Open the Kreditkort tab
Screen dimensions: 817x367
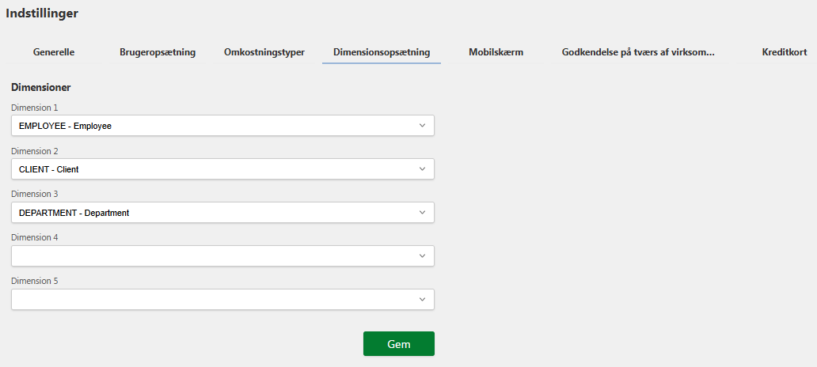click(x=785, y=52)
